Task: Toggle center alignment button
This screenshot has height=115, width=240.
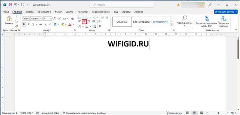Action: pyautogui.click(x=84, y=22)
